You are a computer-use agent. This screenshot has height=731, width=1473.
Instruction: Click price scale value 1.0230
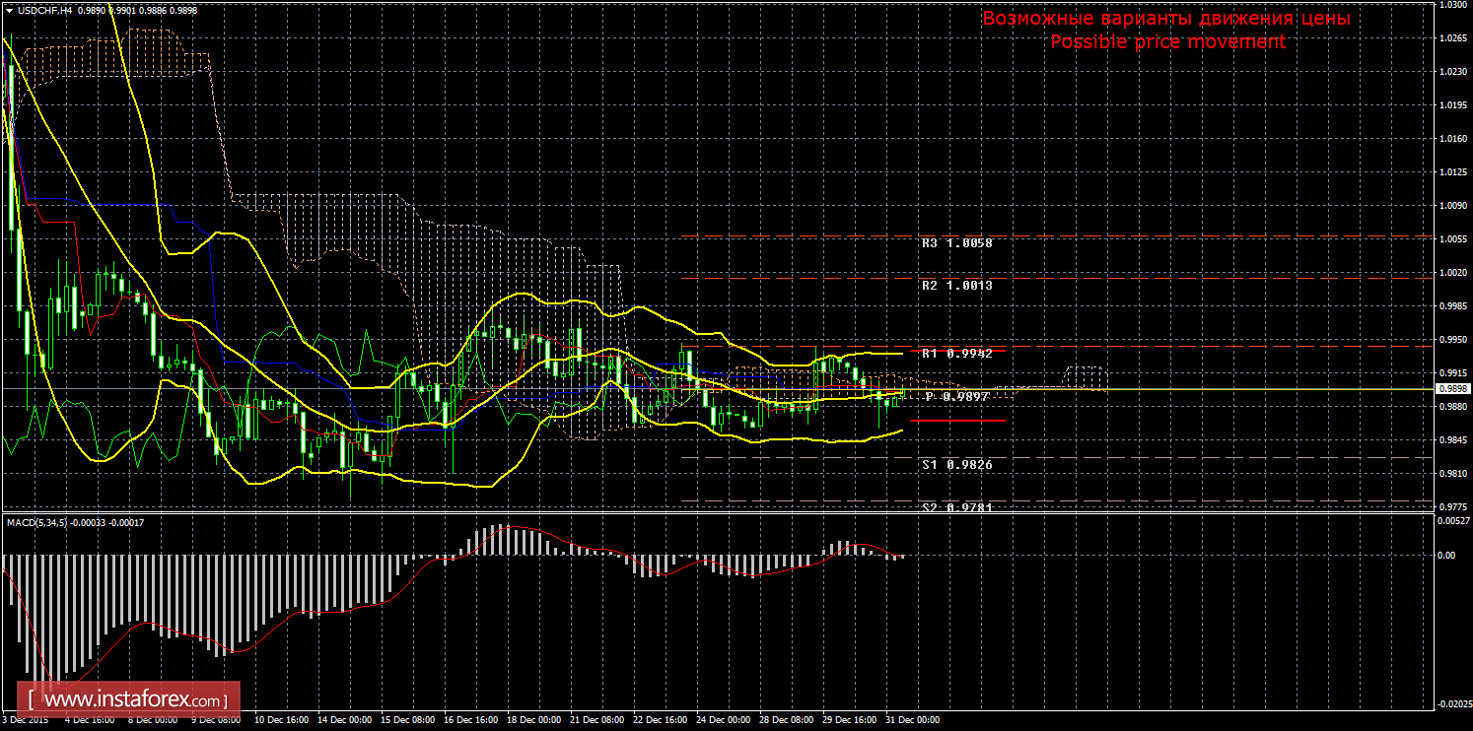[x=1453, y=72]
